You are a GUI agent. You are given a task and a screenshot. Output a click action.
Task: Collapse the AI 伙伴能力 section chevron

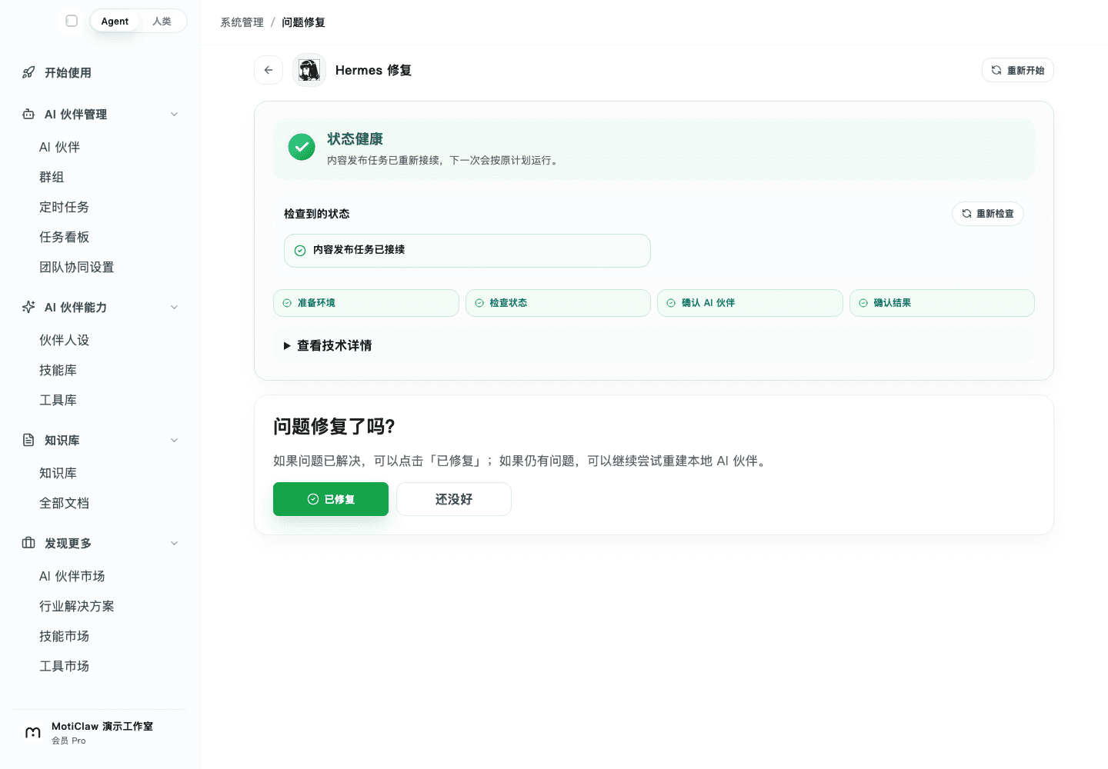pos(174,307)
